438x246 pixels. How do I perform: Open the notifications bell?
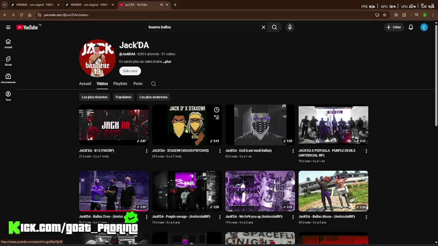click(411, 27)
